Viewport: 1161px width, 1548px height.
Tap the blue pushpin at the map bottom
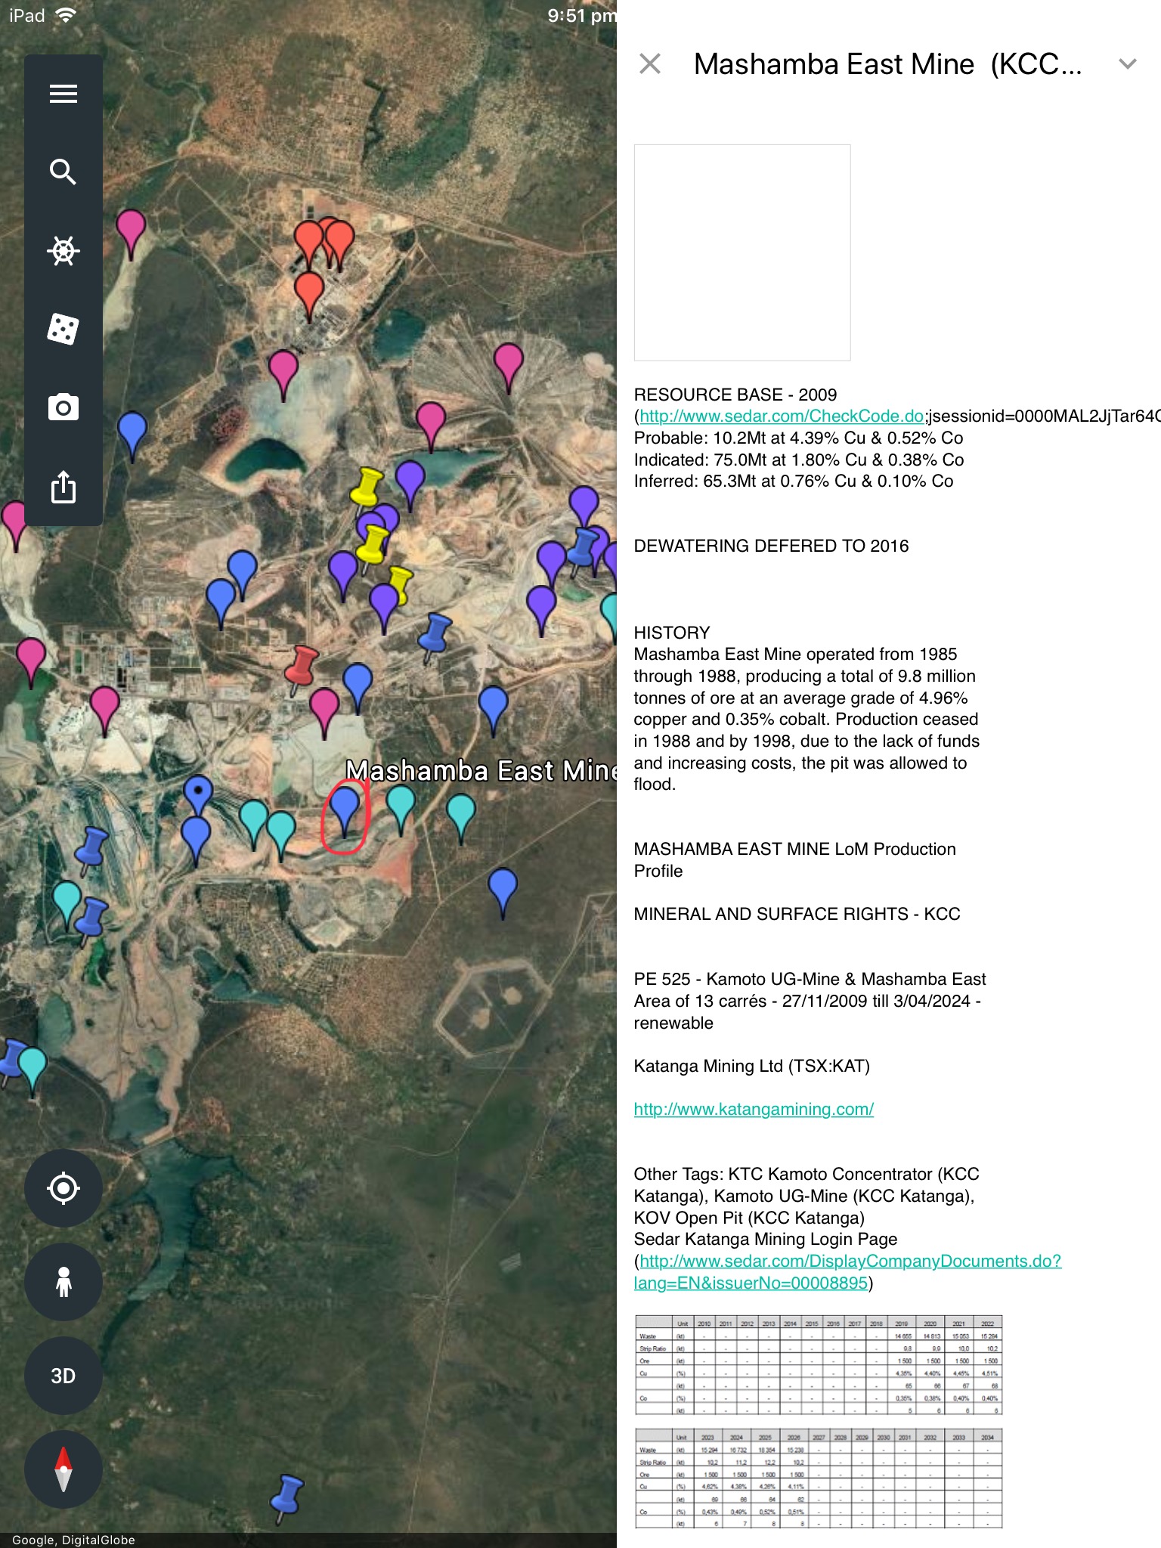286,1498
